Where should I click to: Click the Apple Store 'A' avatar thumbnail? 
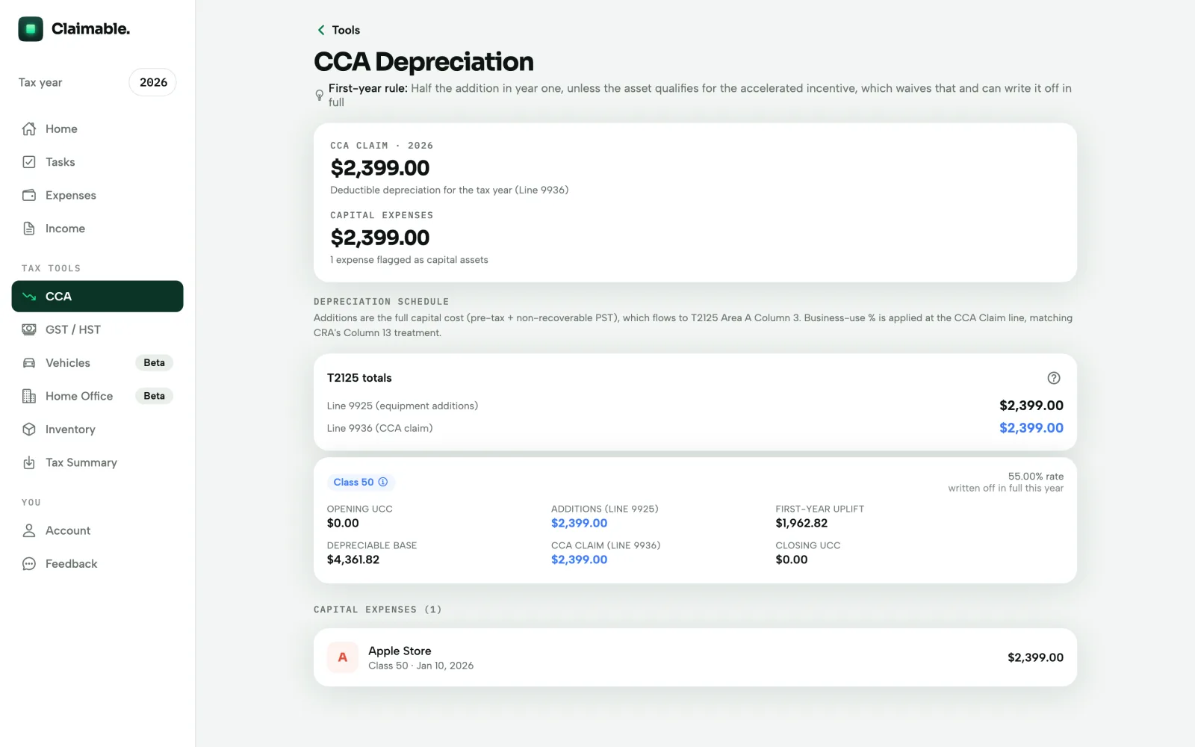[343, 657]
